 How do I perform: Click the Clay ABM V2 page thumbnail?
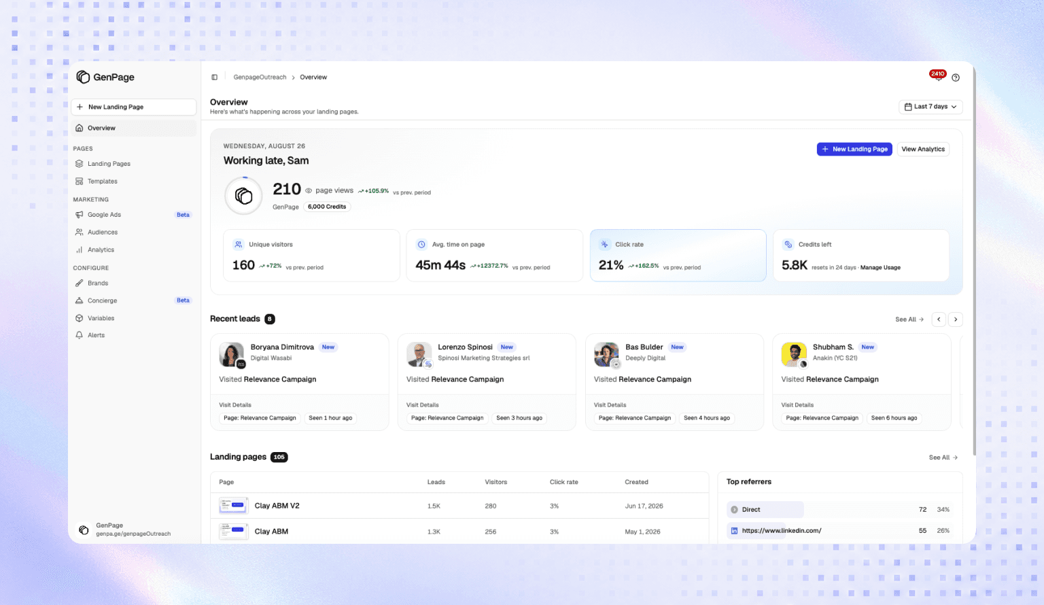coord(233,506)
